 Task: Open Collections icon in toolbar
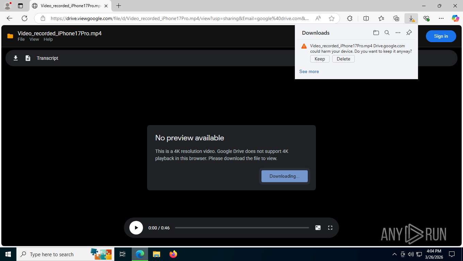coord(396,18)
